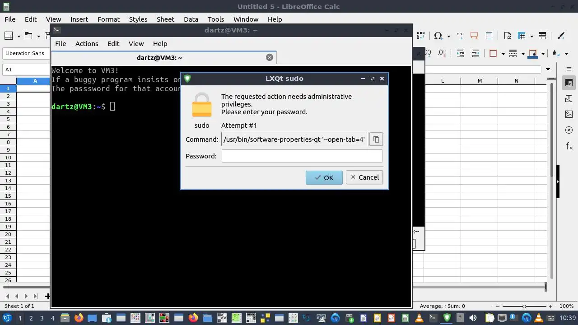The image size is (578, 325).
Task: Delete a decimal place with toolbar icon
Action: coord(443,53)
